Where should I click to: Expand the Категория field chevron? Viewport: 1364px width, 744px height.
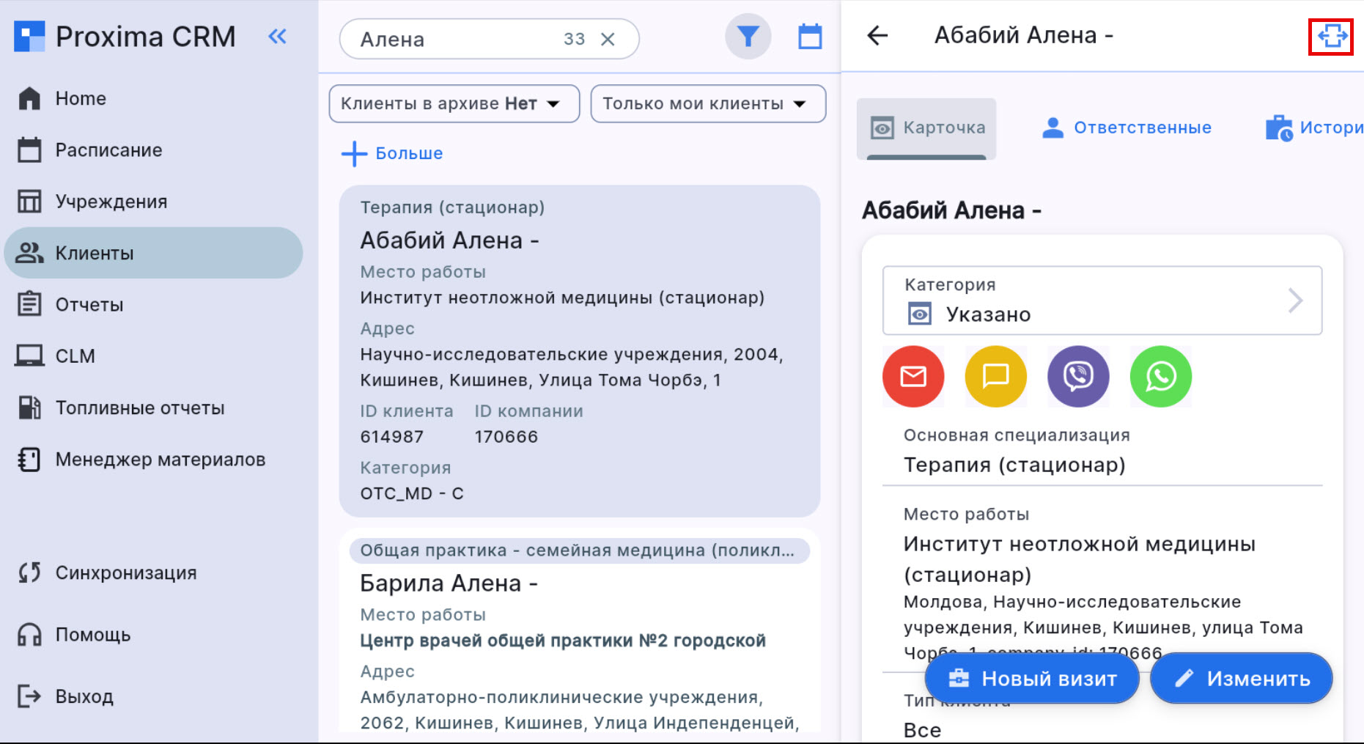1295,301
